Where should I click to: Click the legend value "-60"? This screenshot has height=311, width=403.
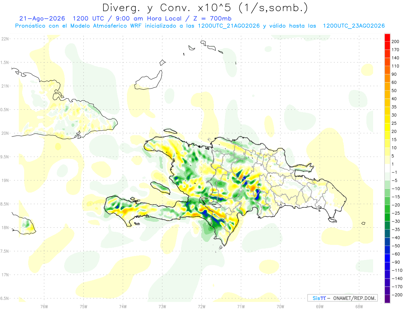(395, 254)
